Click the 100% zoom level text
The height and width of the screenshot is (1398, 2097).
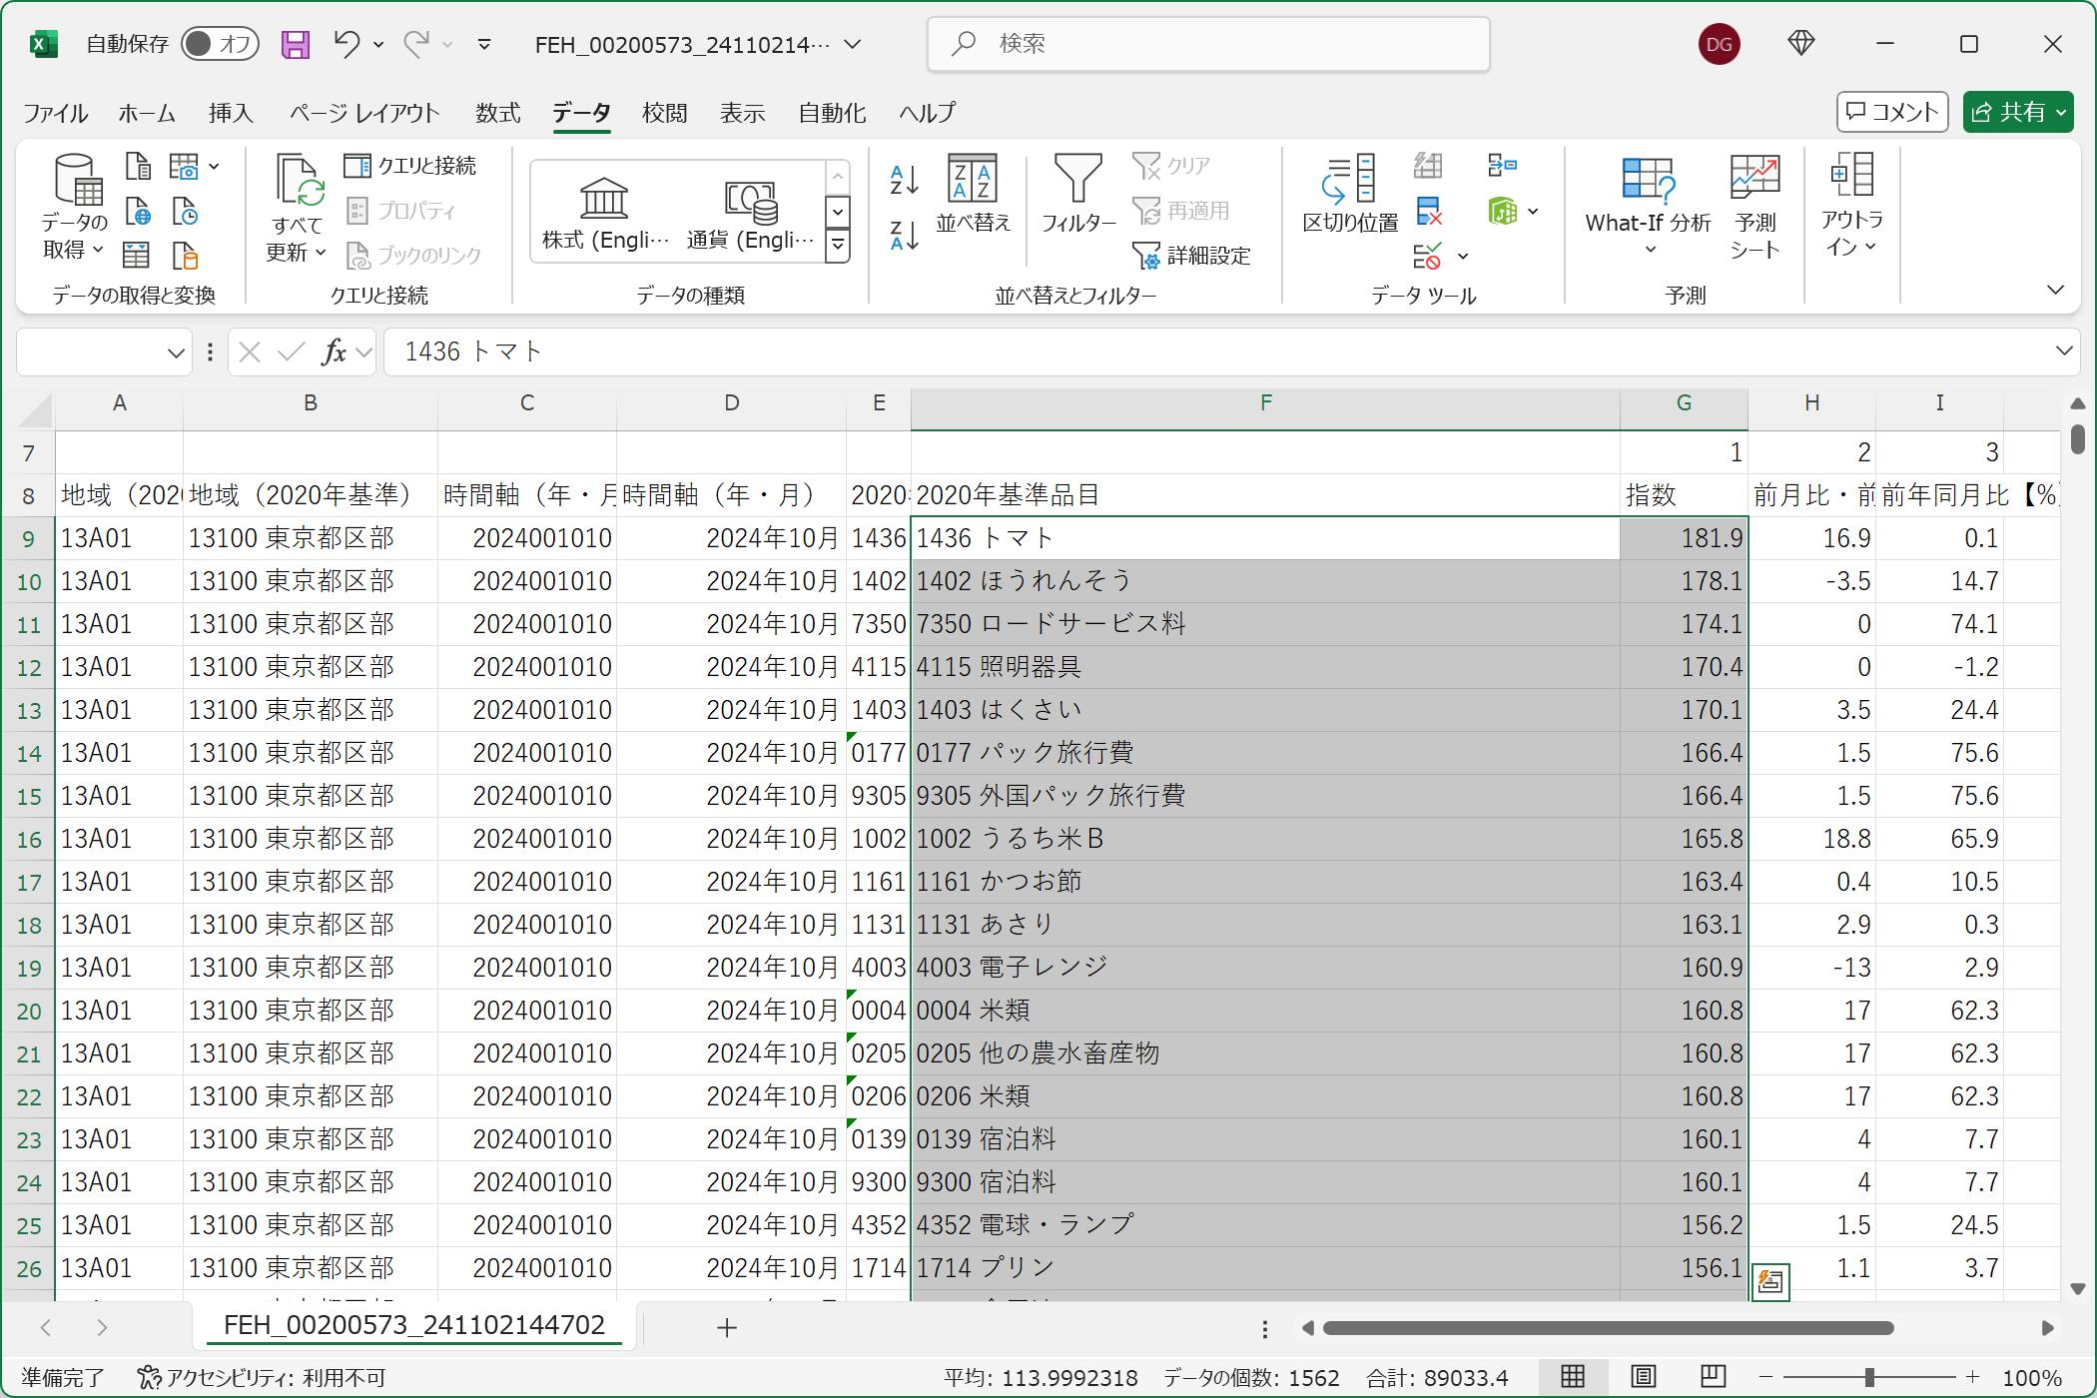pos(2032,1378)
